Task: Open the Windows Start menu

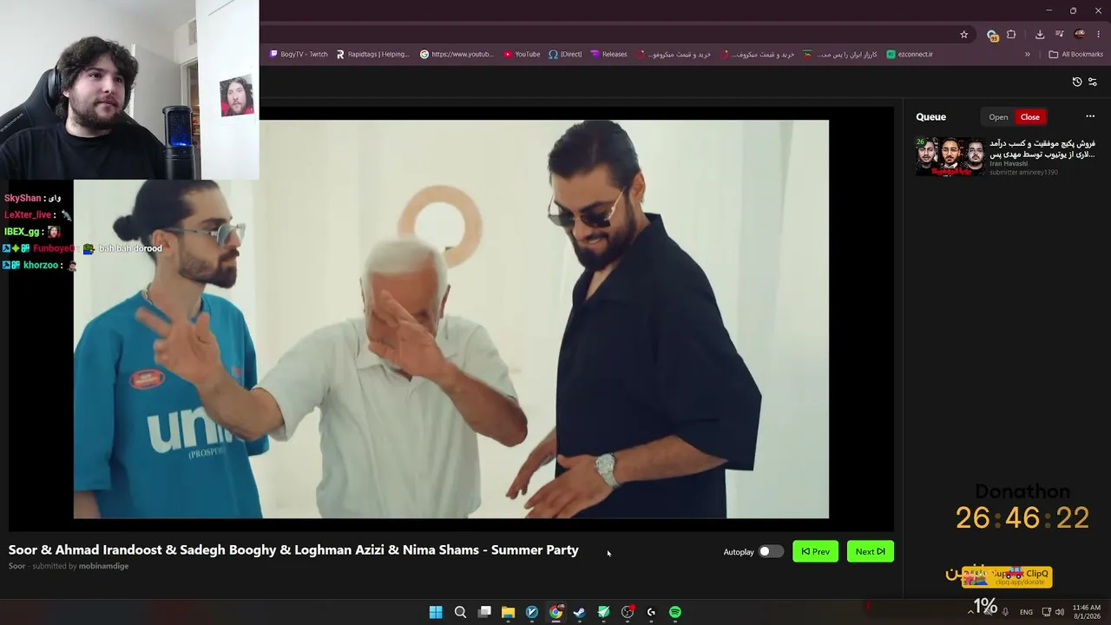Action: coord(436,612)
